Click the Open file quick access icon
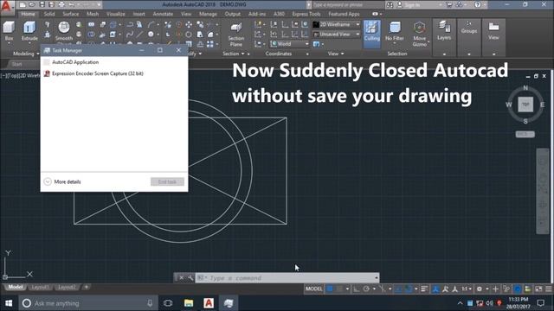Image resolution: width=554 pixels, height=311 pixels. (x=32, y=4)
